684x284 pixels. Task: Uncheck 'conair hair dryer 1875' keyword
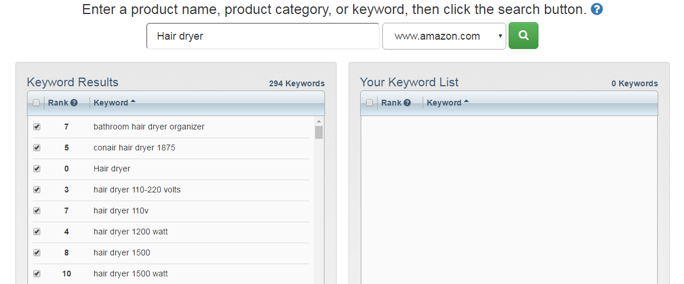pos(37,148)
